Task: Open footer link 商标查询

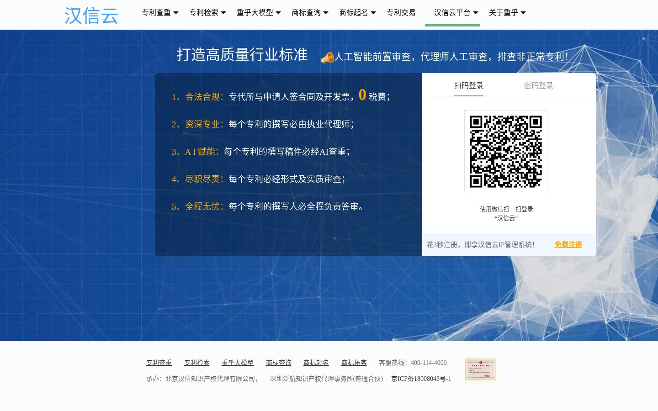Action: pyautogui.click(x=279, y=363)
